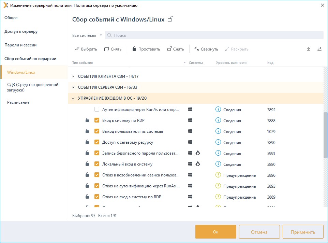328x243 pixels.
Task: Uncheck 'Отказ на вход в систему по RDP'
Action: coord(97,197)
